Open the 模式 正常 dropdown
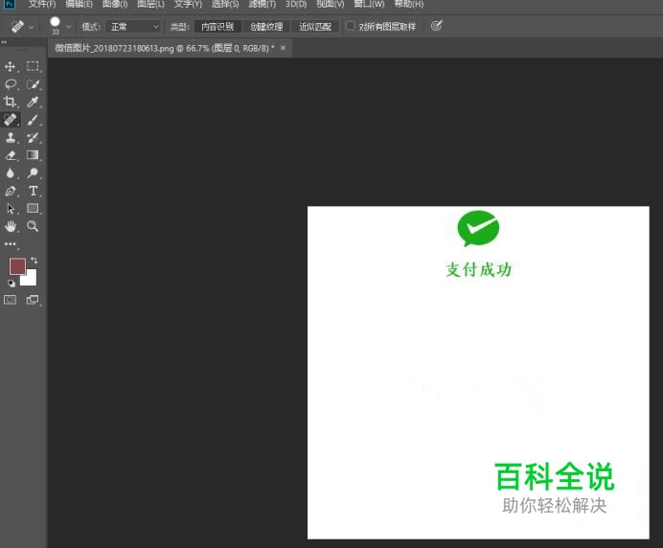663x548 pixels. (133, 27)
